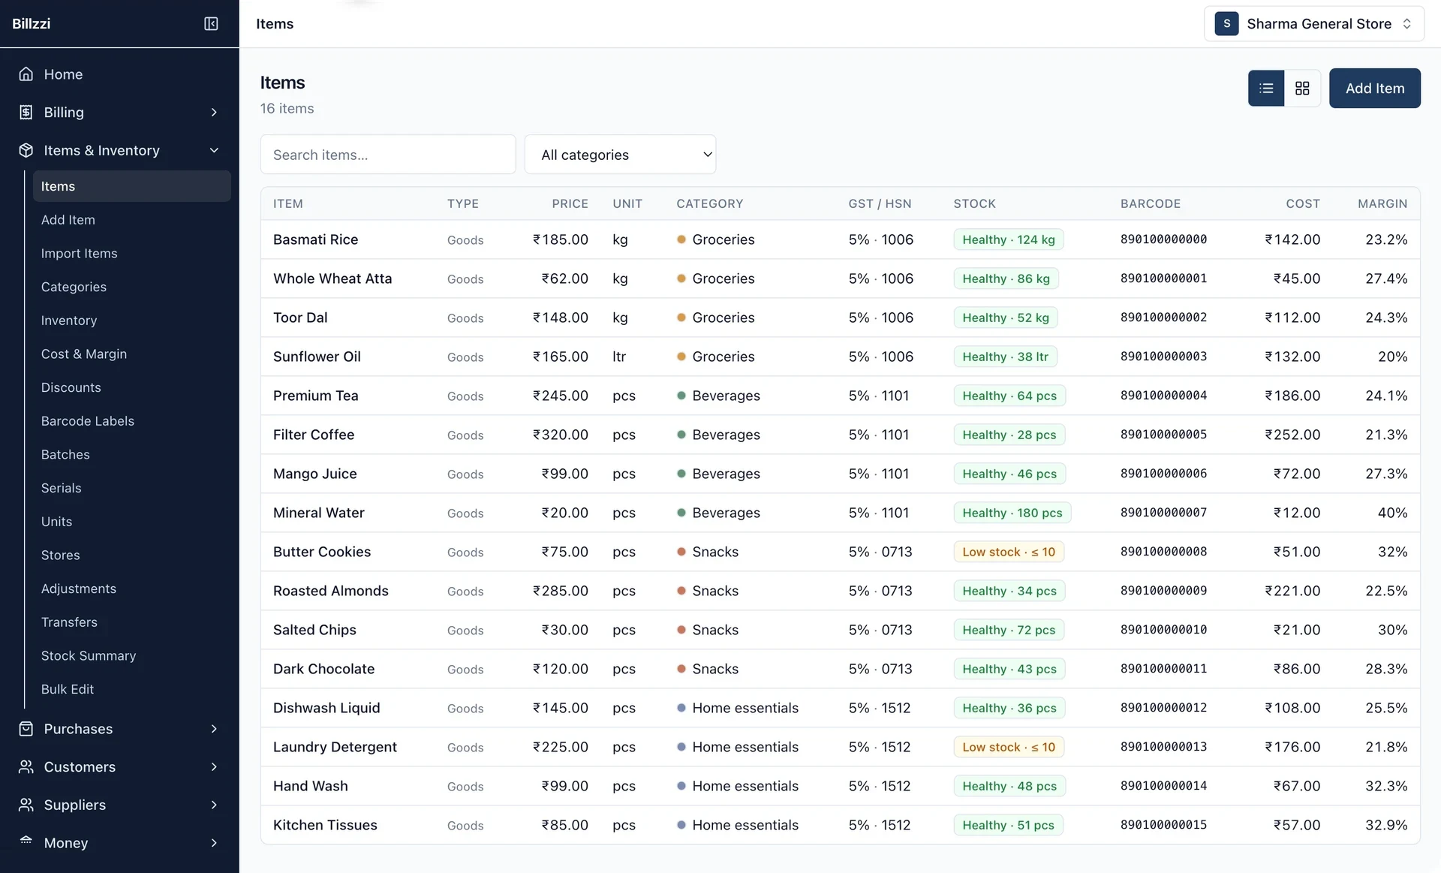1441x873 pixels.
Task: Click the Customers people icon
Action: [26, 766]
